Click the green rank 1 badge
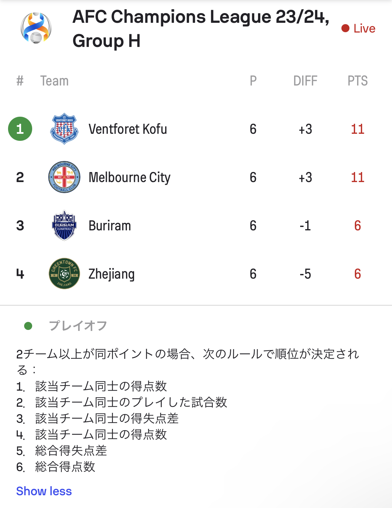Screen dimensions: 392x508 pyautogui.click(x=20, y=129)
